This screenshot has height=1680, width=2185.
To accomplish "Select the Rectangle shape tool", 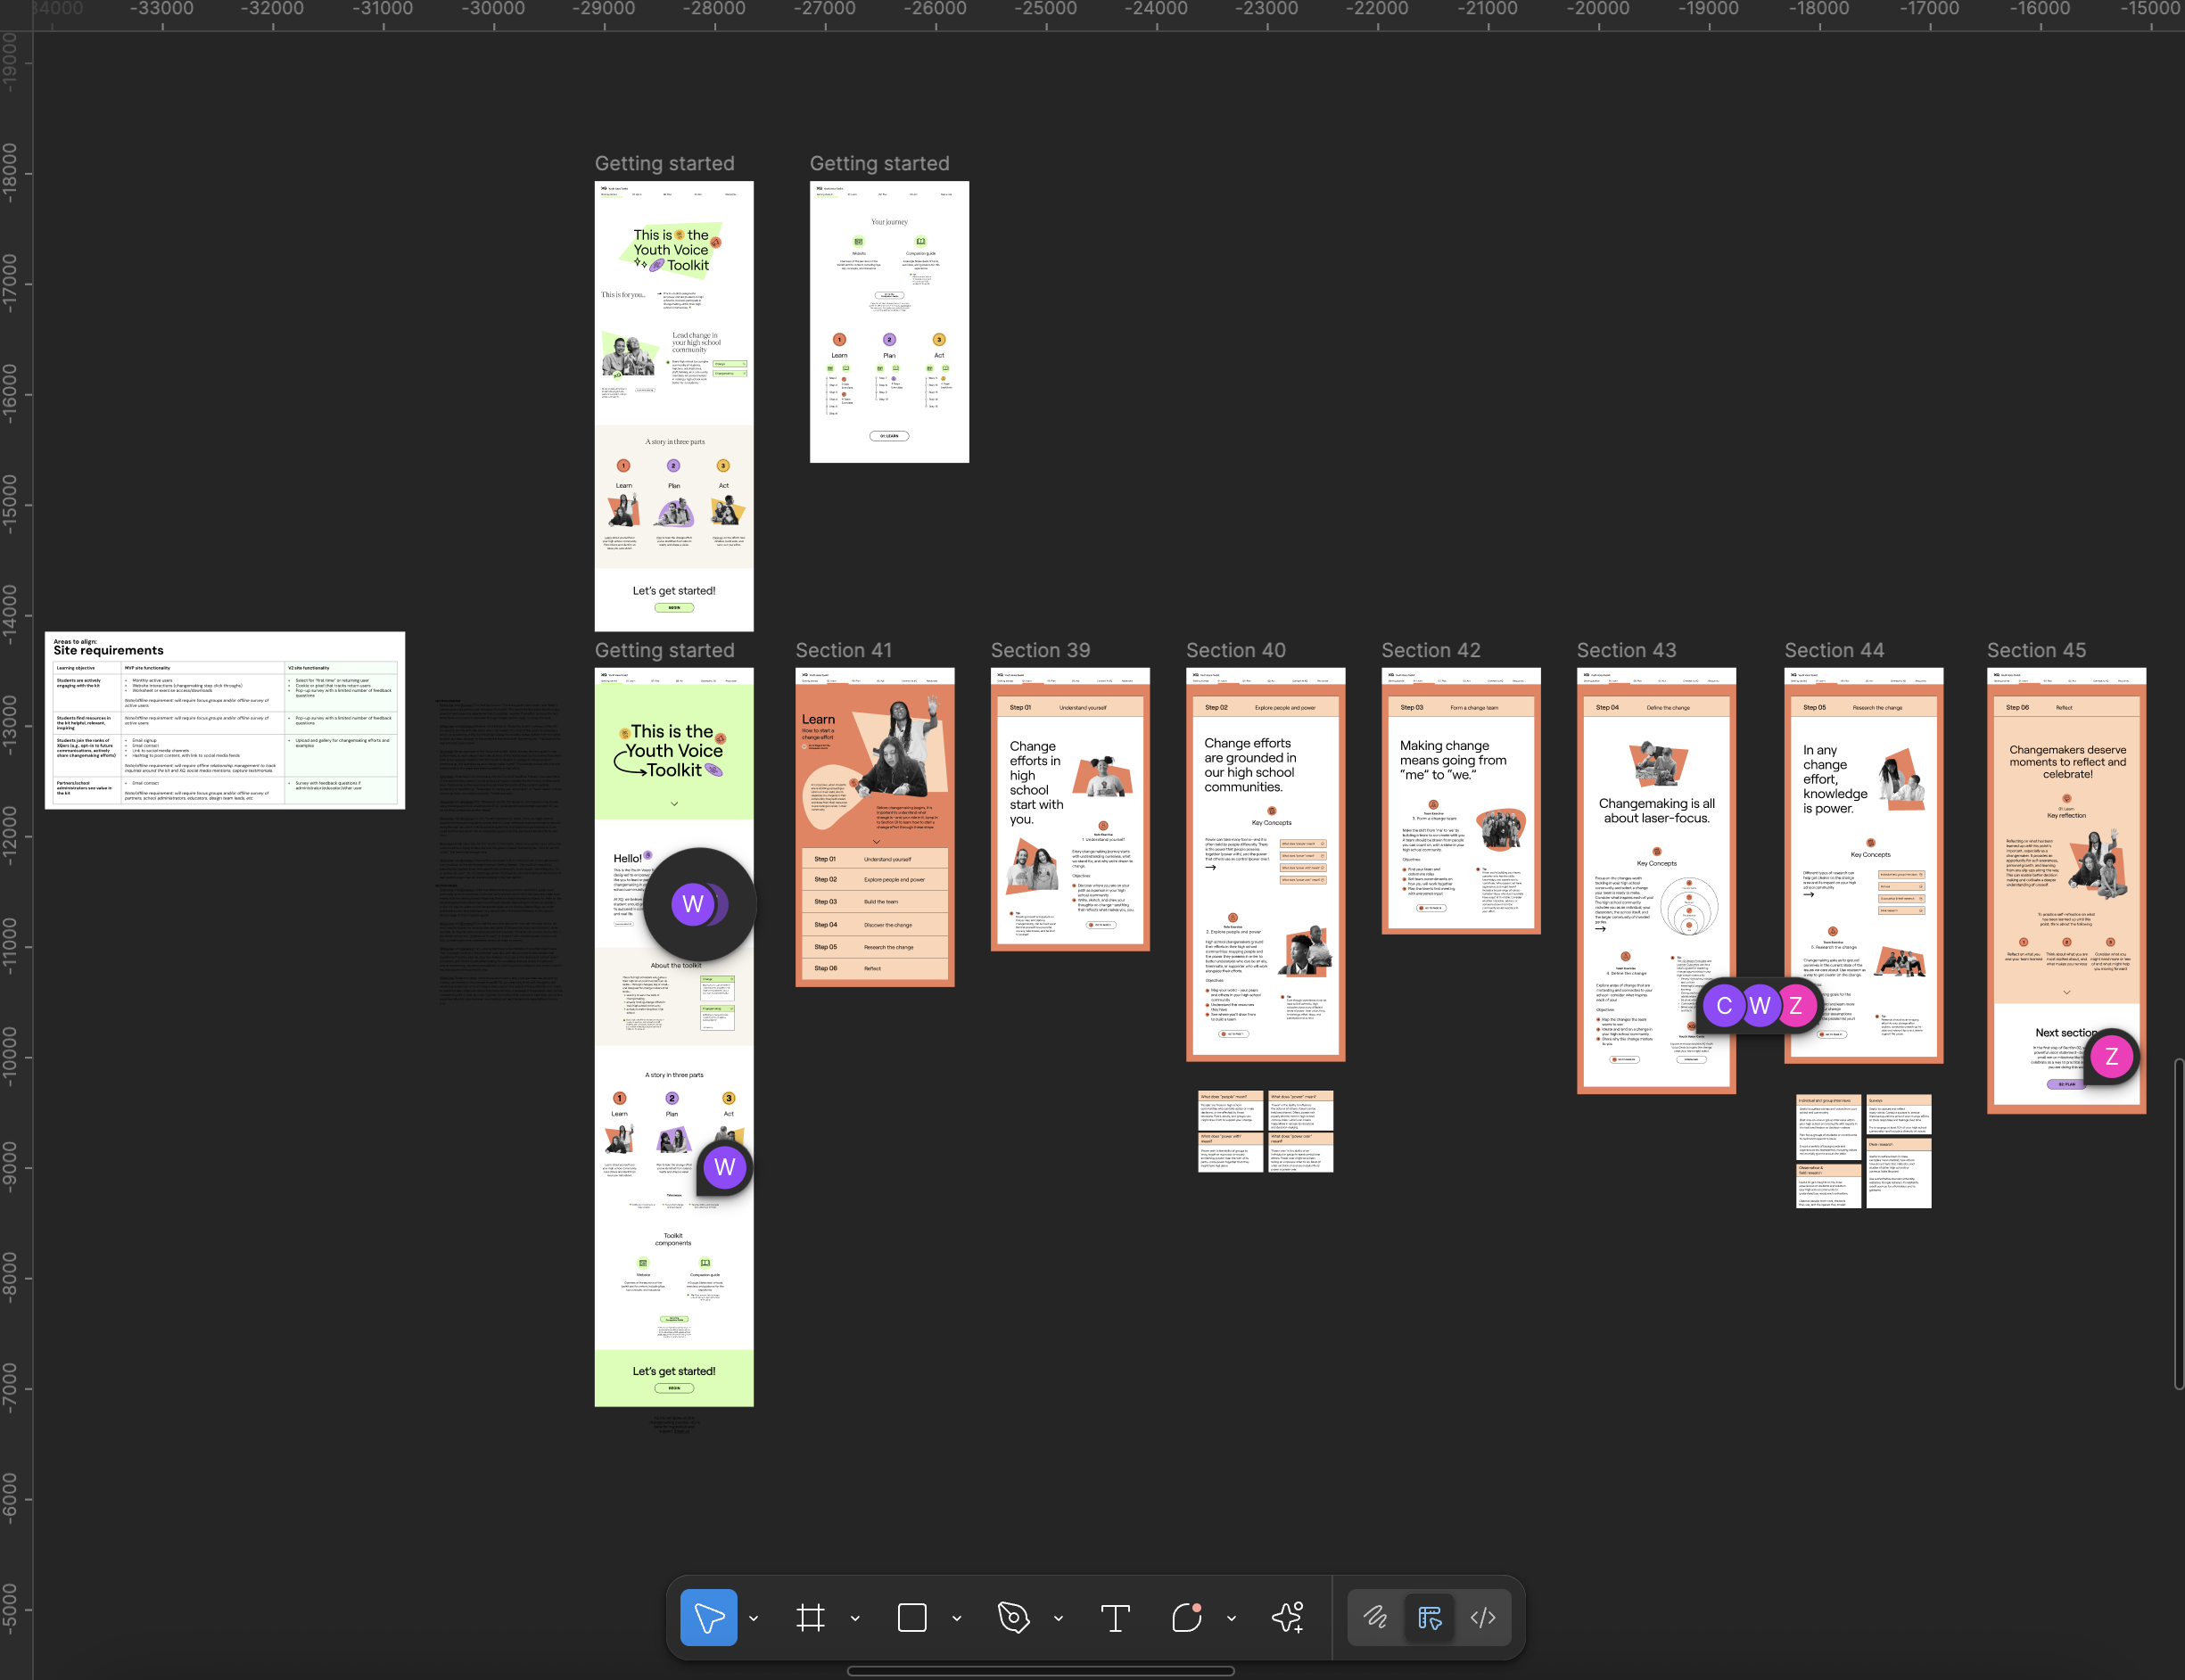I will pyautogui.click(x=912, y=1617).
